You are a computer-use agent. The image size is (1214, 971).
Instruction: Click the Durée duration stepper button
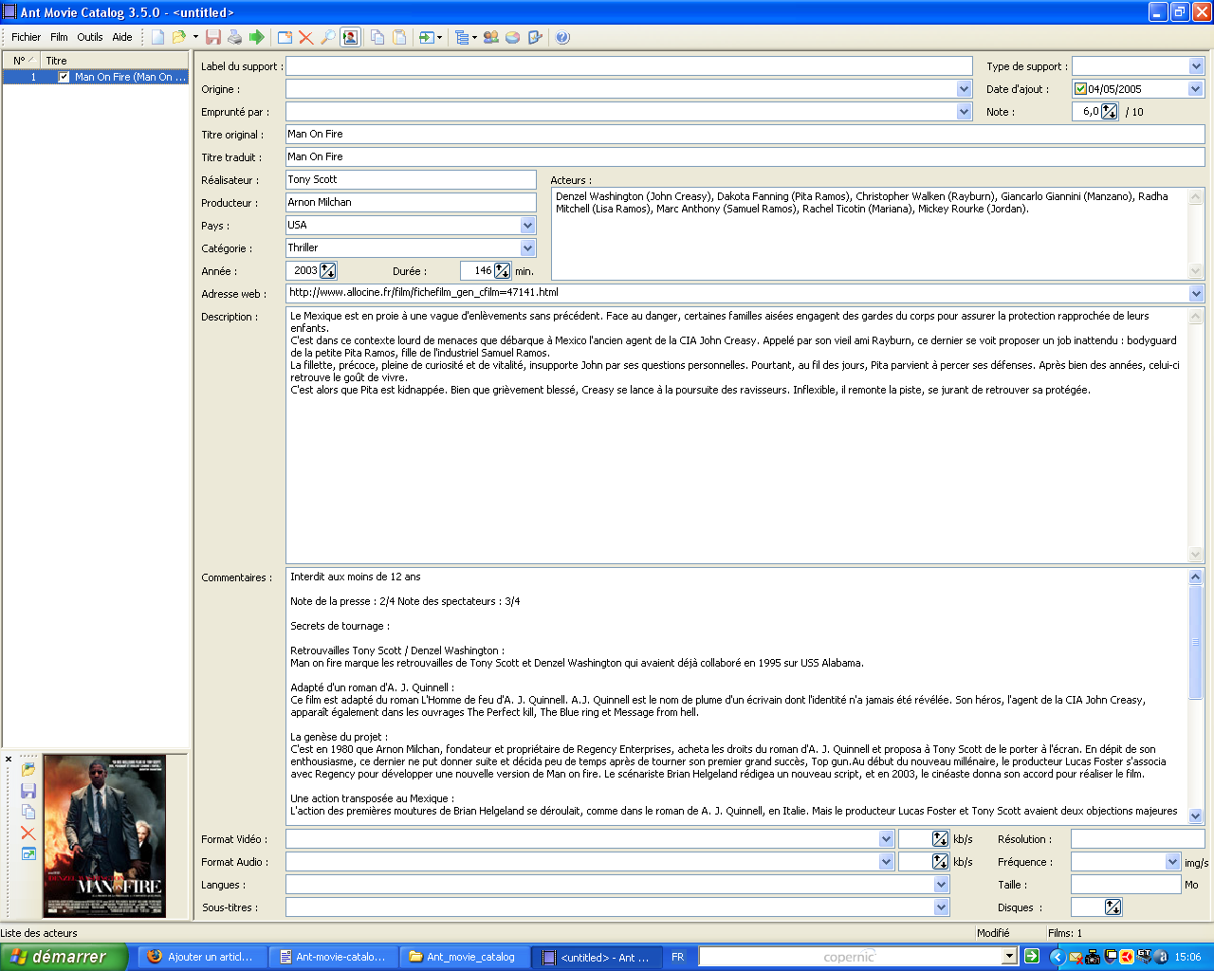pos(502,271)
